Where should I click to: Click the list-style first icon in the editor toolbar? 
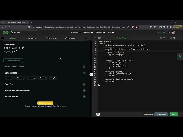pos(161,38)
